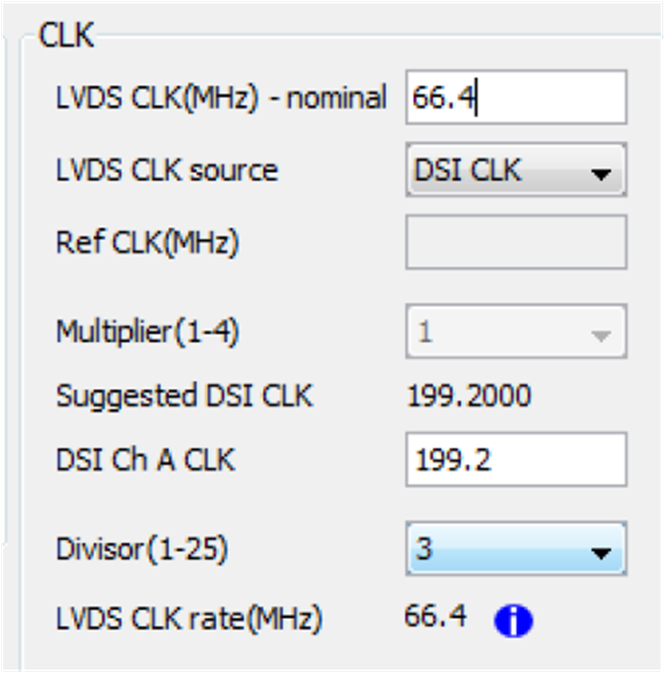Click the "Divisor(1-25)" label
The image size is (665, 673).
(142, 550)
